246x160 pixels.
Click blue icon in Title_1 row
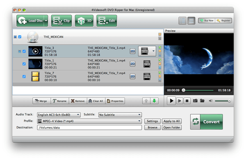tap(160, 68)
